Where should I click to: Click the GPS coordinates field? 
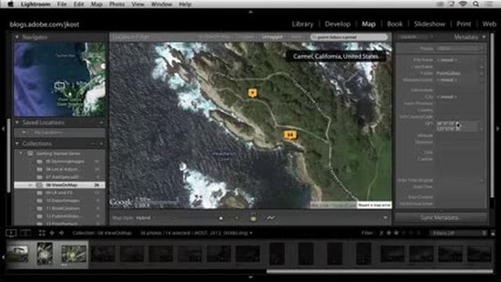click(x=457, y=126)
